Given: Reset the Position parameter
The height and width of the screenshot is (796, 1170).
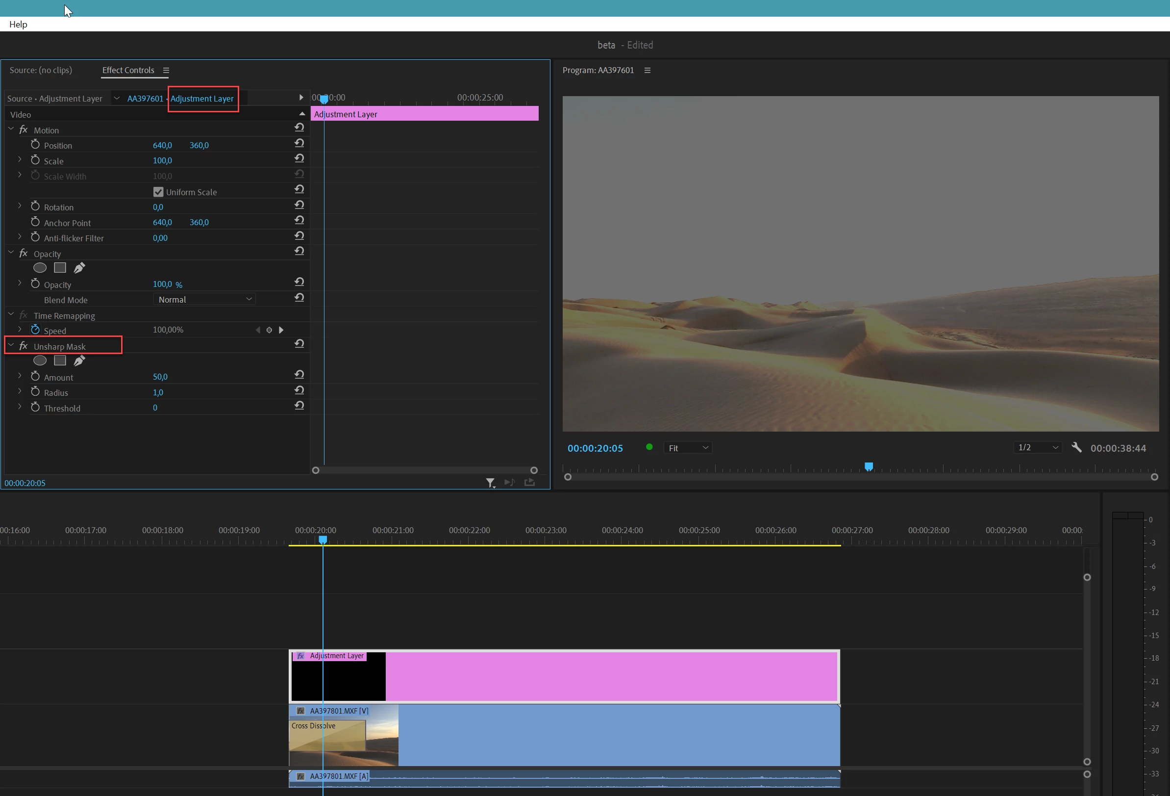Looking at the screenshot, I should tap(299, 144).
